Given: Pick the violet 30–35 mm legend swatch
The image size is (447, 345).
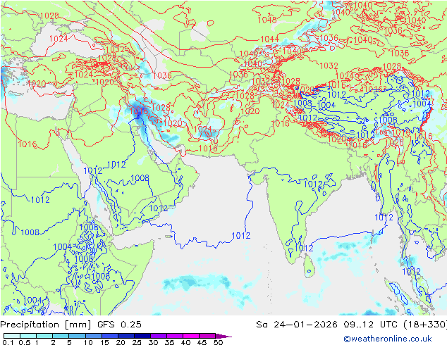Looking at the screenshot, I should click(x=158, y=336).
